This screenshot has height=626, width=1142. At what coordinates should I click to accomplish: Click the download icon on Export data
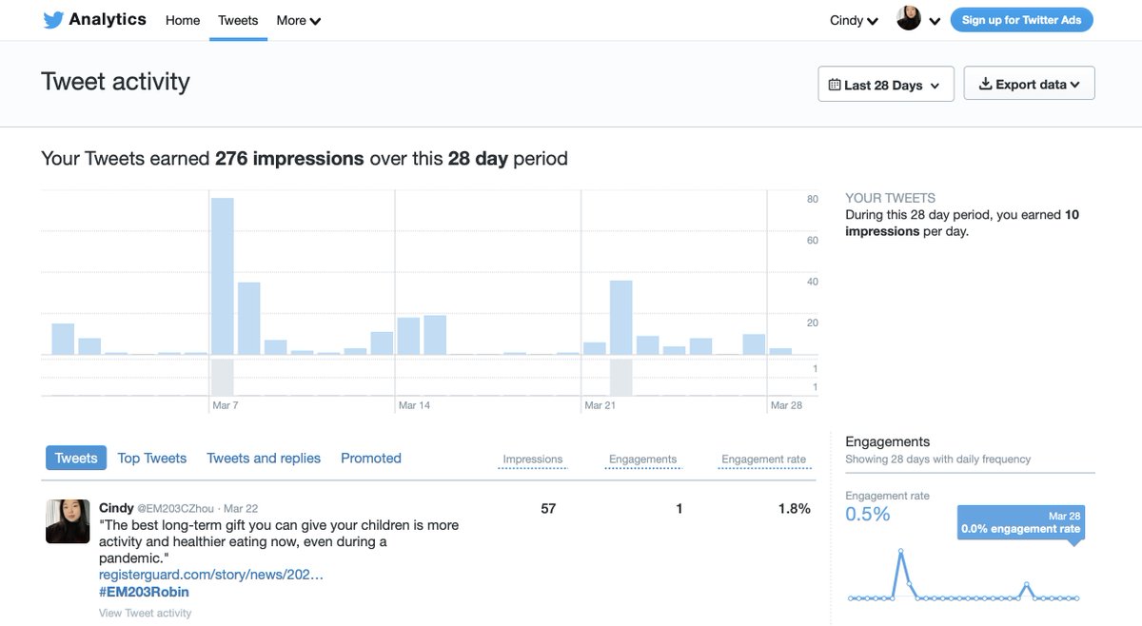coord(985,84)
